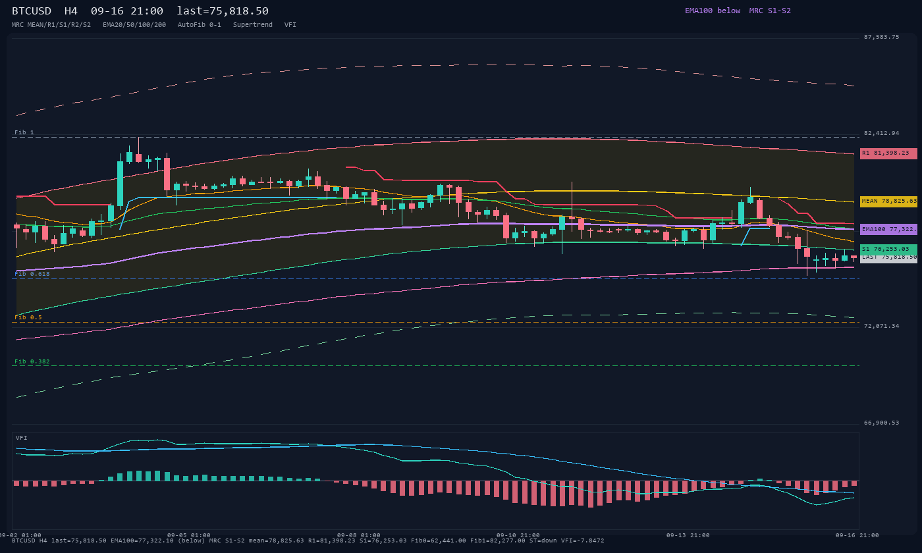The width and height of the screenshot is (922, 553).
Task: Click the VFI panel title label
Action: 22,438
